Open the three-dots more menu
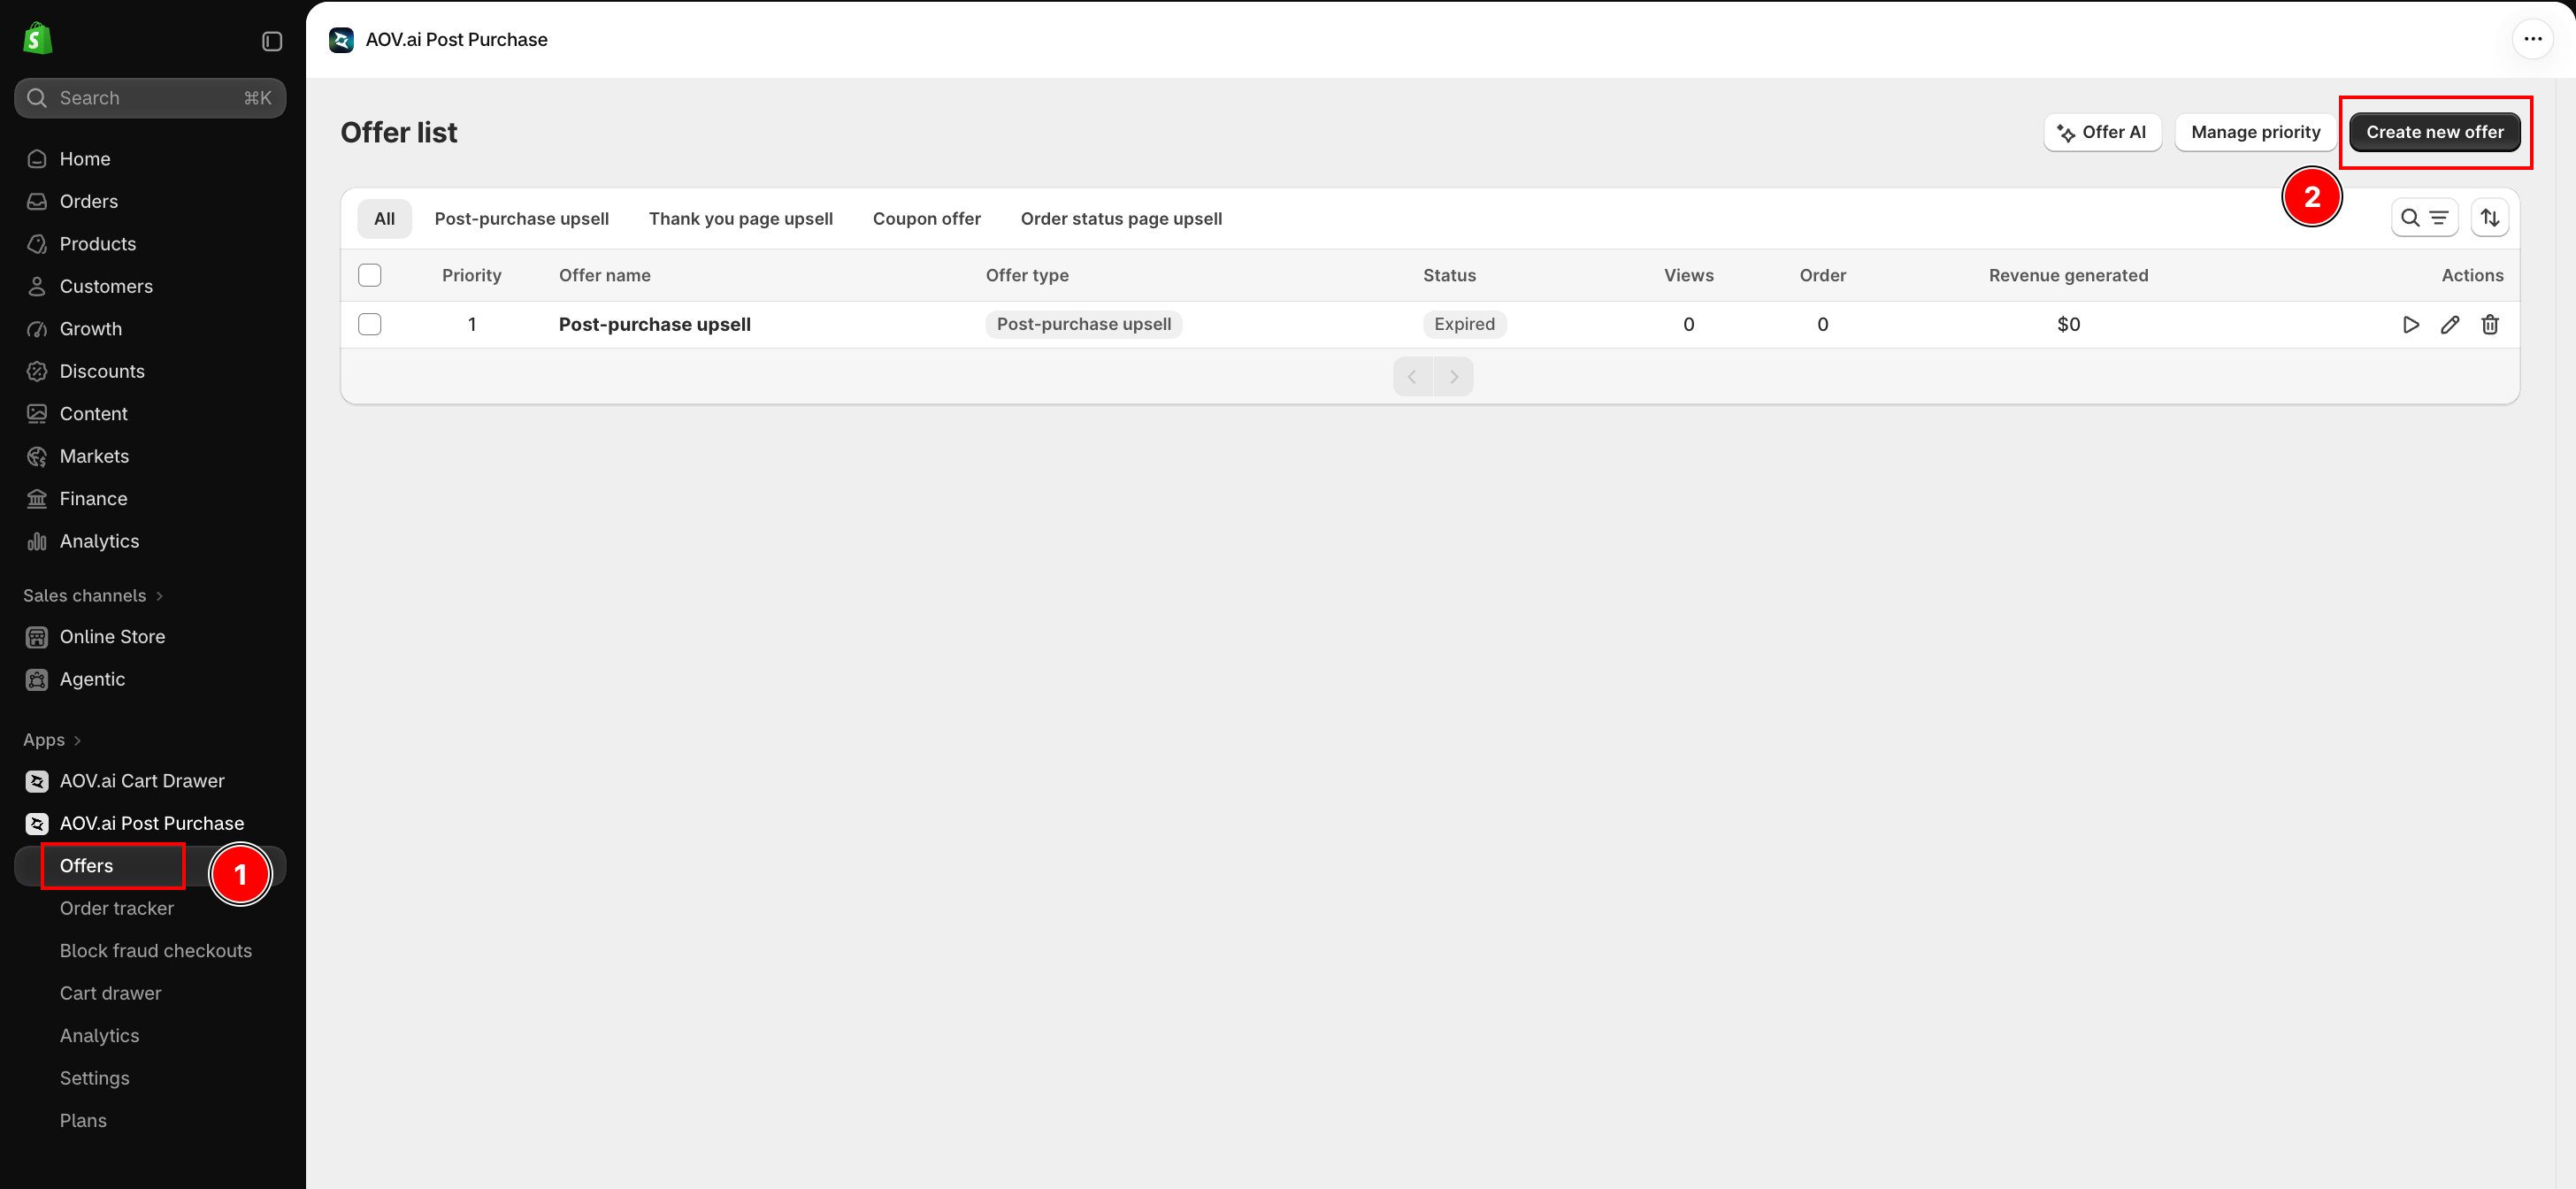Image resolution: width=2576 pixels, height=1189 pixels. coord(2532,39)
